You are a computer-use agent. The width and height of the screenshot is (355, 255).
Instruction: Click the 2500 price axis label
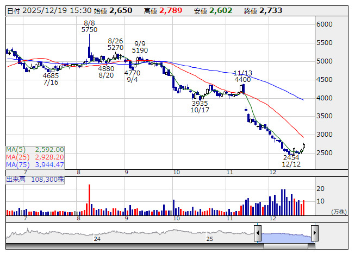[325, 153]
